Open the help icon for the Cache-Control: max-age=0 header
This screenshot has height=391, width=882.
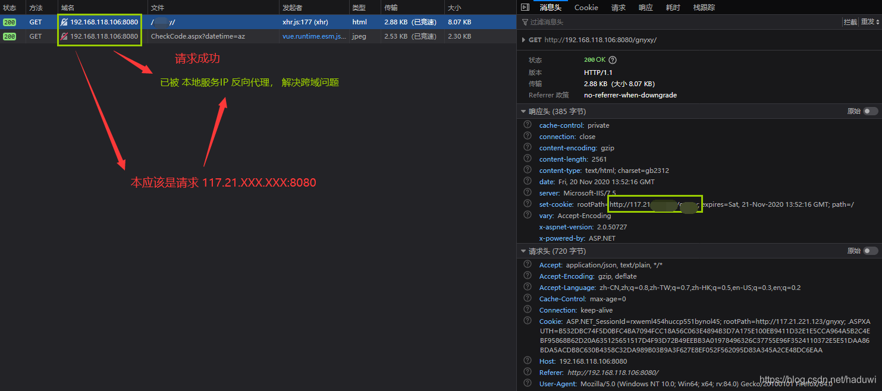click(x=527, y=298)
